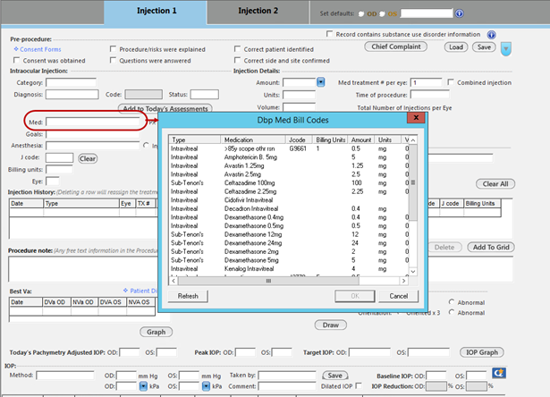
Task: Select Amphotericin B. 5mg row
Action: [x=290, y=157]
